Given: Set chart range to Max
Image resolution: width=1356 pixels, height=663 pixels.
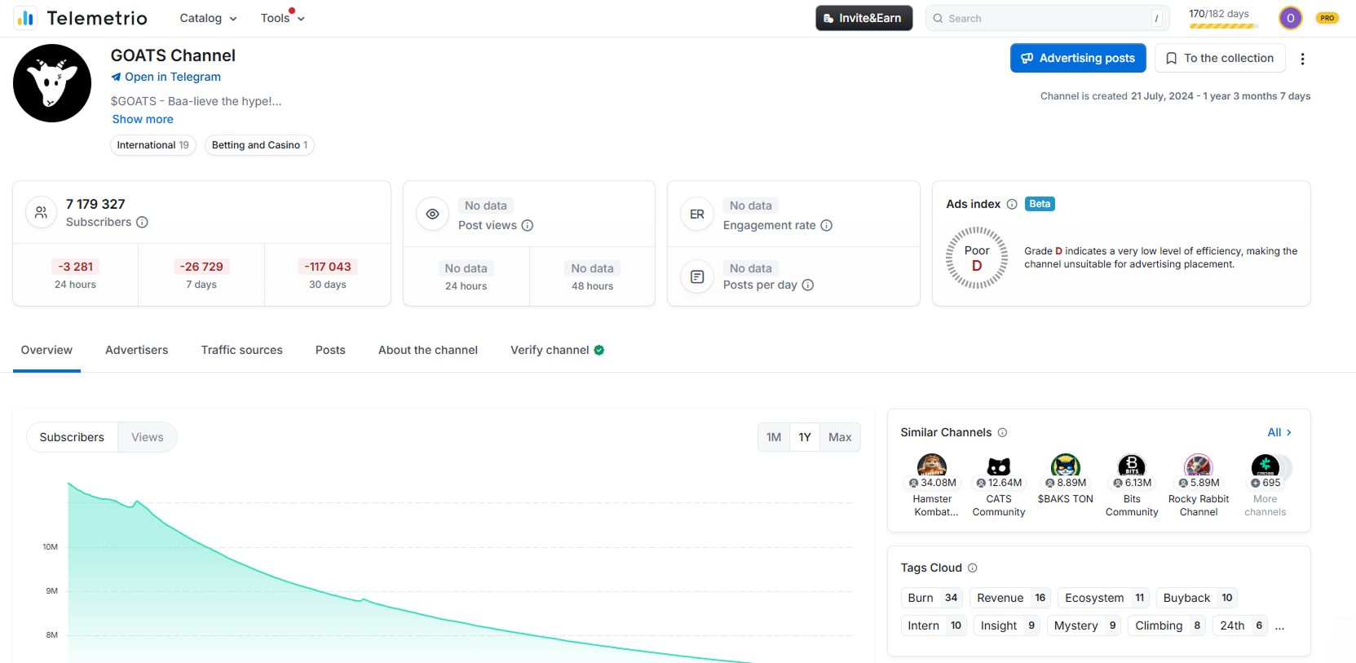Looking at the screenshot, I should 839,437.
